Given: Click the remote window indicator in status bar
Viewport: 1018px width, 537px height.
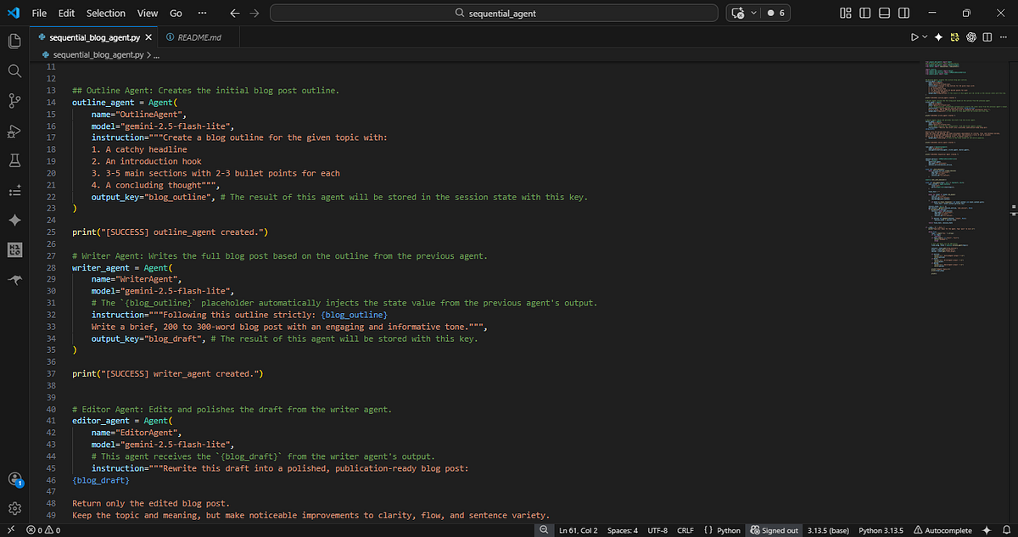Looking at the screenshot, I should (10, 530).
